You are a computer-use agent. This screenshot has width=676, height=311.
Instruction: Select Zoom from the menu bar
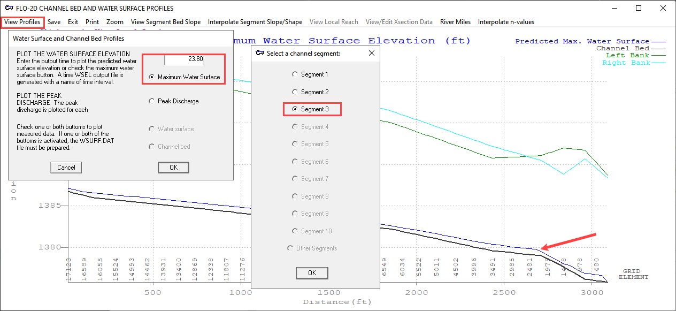click(114, 22)
